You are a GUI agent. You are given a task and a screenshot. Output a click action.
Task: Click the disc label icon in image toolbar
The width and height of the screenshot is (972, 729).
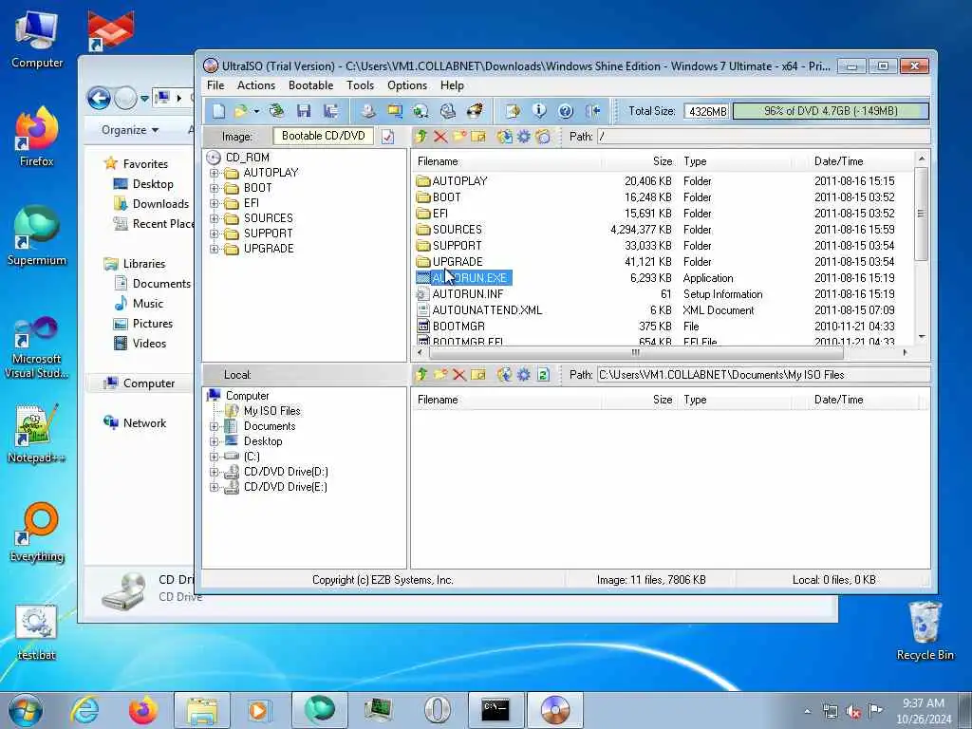543,137
